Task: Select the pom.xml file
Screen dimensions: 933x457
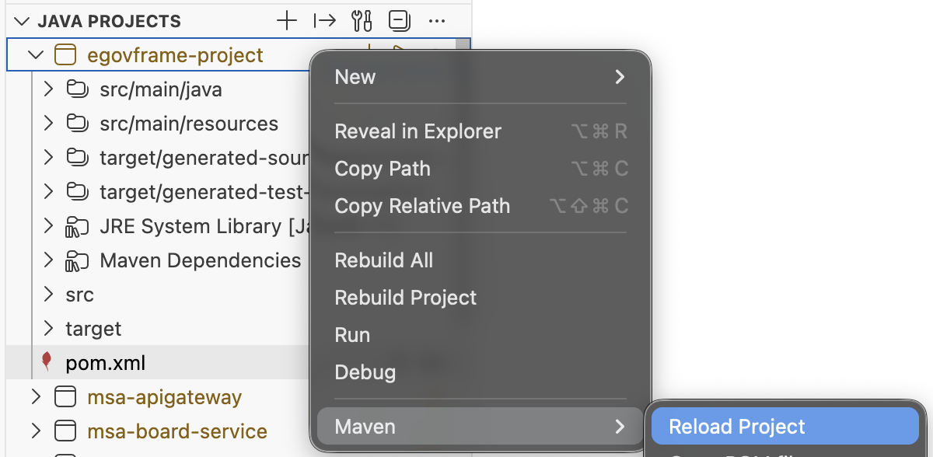Action: [x=105, y=363]
